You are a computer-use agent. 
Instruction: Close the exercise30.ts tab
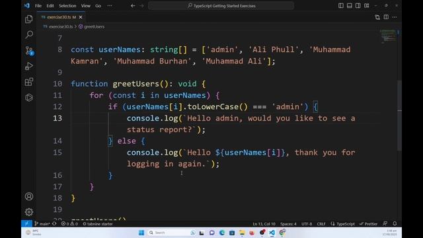pos(81,17)
